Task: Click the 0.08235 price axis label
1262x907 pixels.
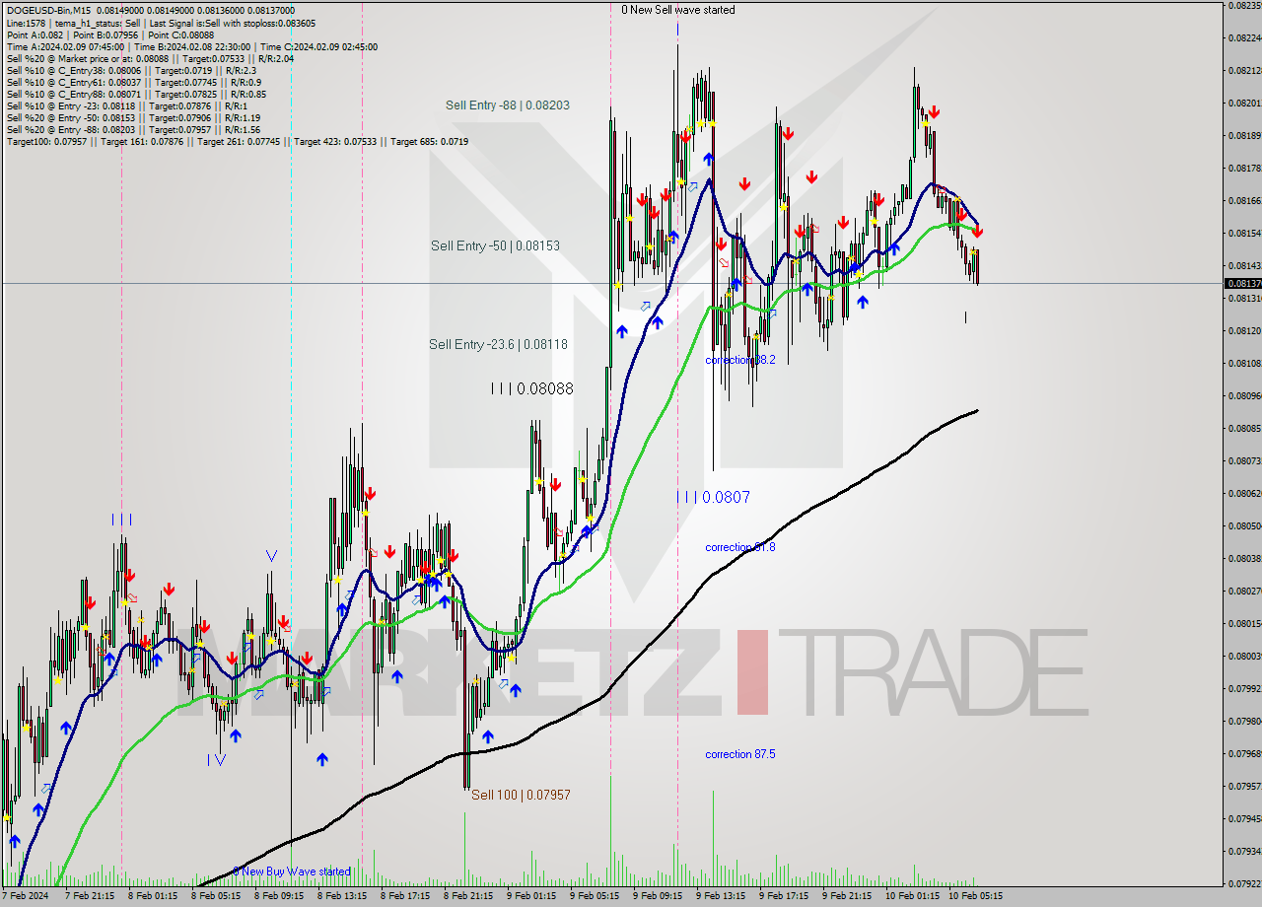Action: tap(1243, 6)
